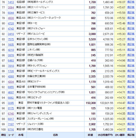Image resolution: width=136 pixels, height=138 pixels.
Task: Open stock code 6817 link
Action: click(11, 119)
